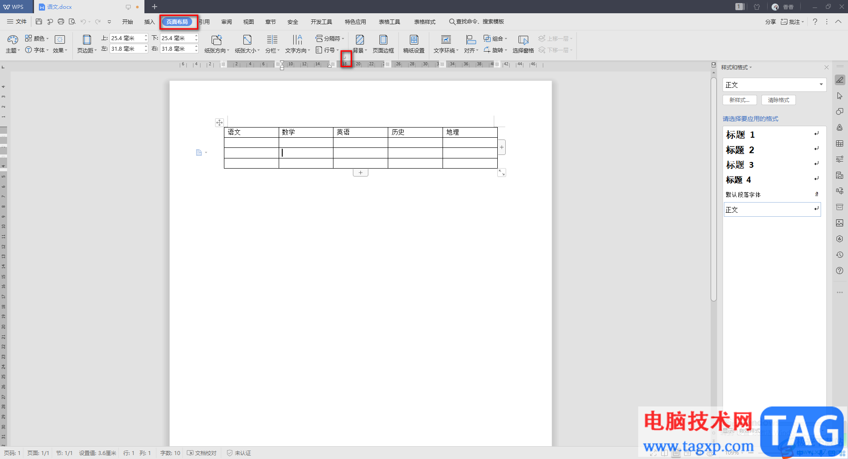
Task: Open 稿纸设置 (Manuscript paper settings)
Action: pos(414,44)
